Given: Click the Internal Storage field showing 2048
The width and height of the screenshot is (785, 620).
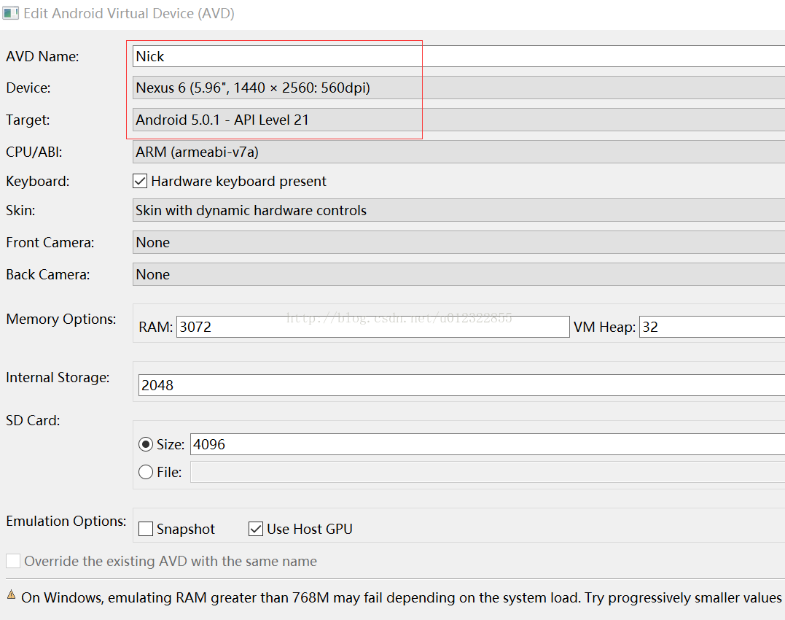Looking at the screenshot, I should 461,385.
